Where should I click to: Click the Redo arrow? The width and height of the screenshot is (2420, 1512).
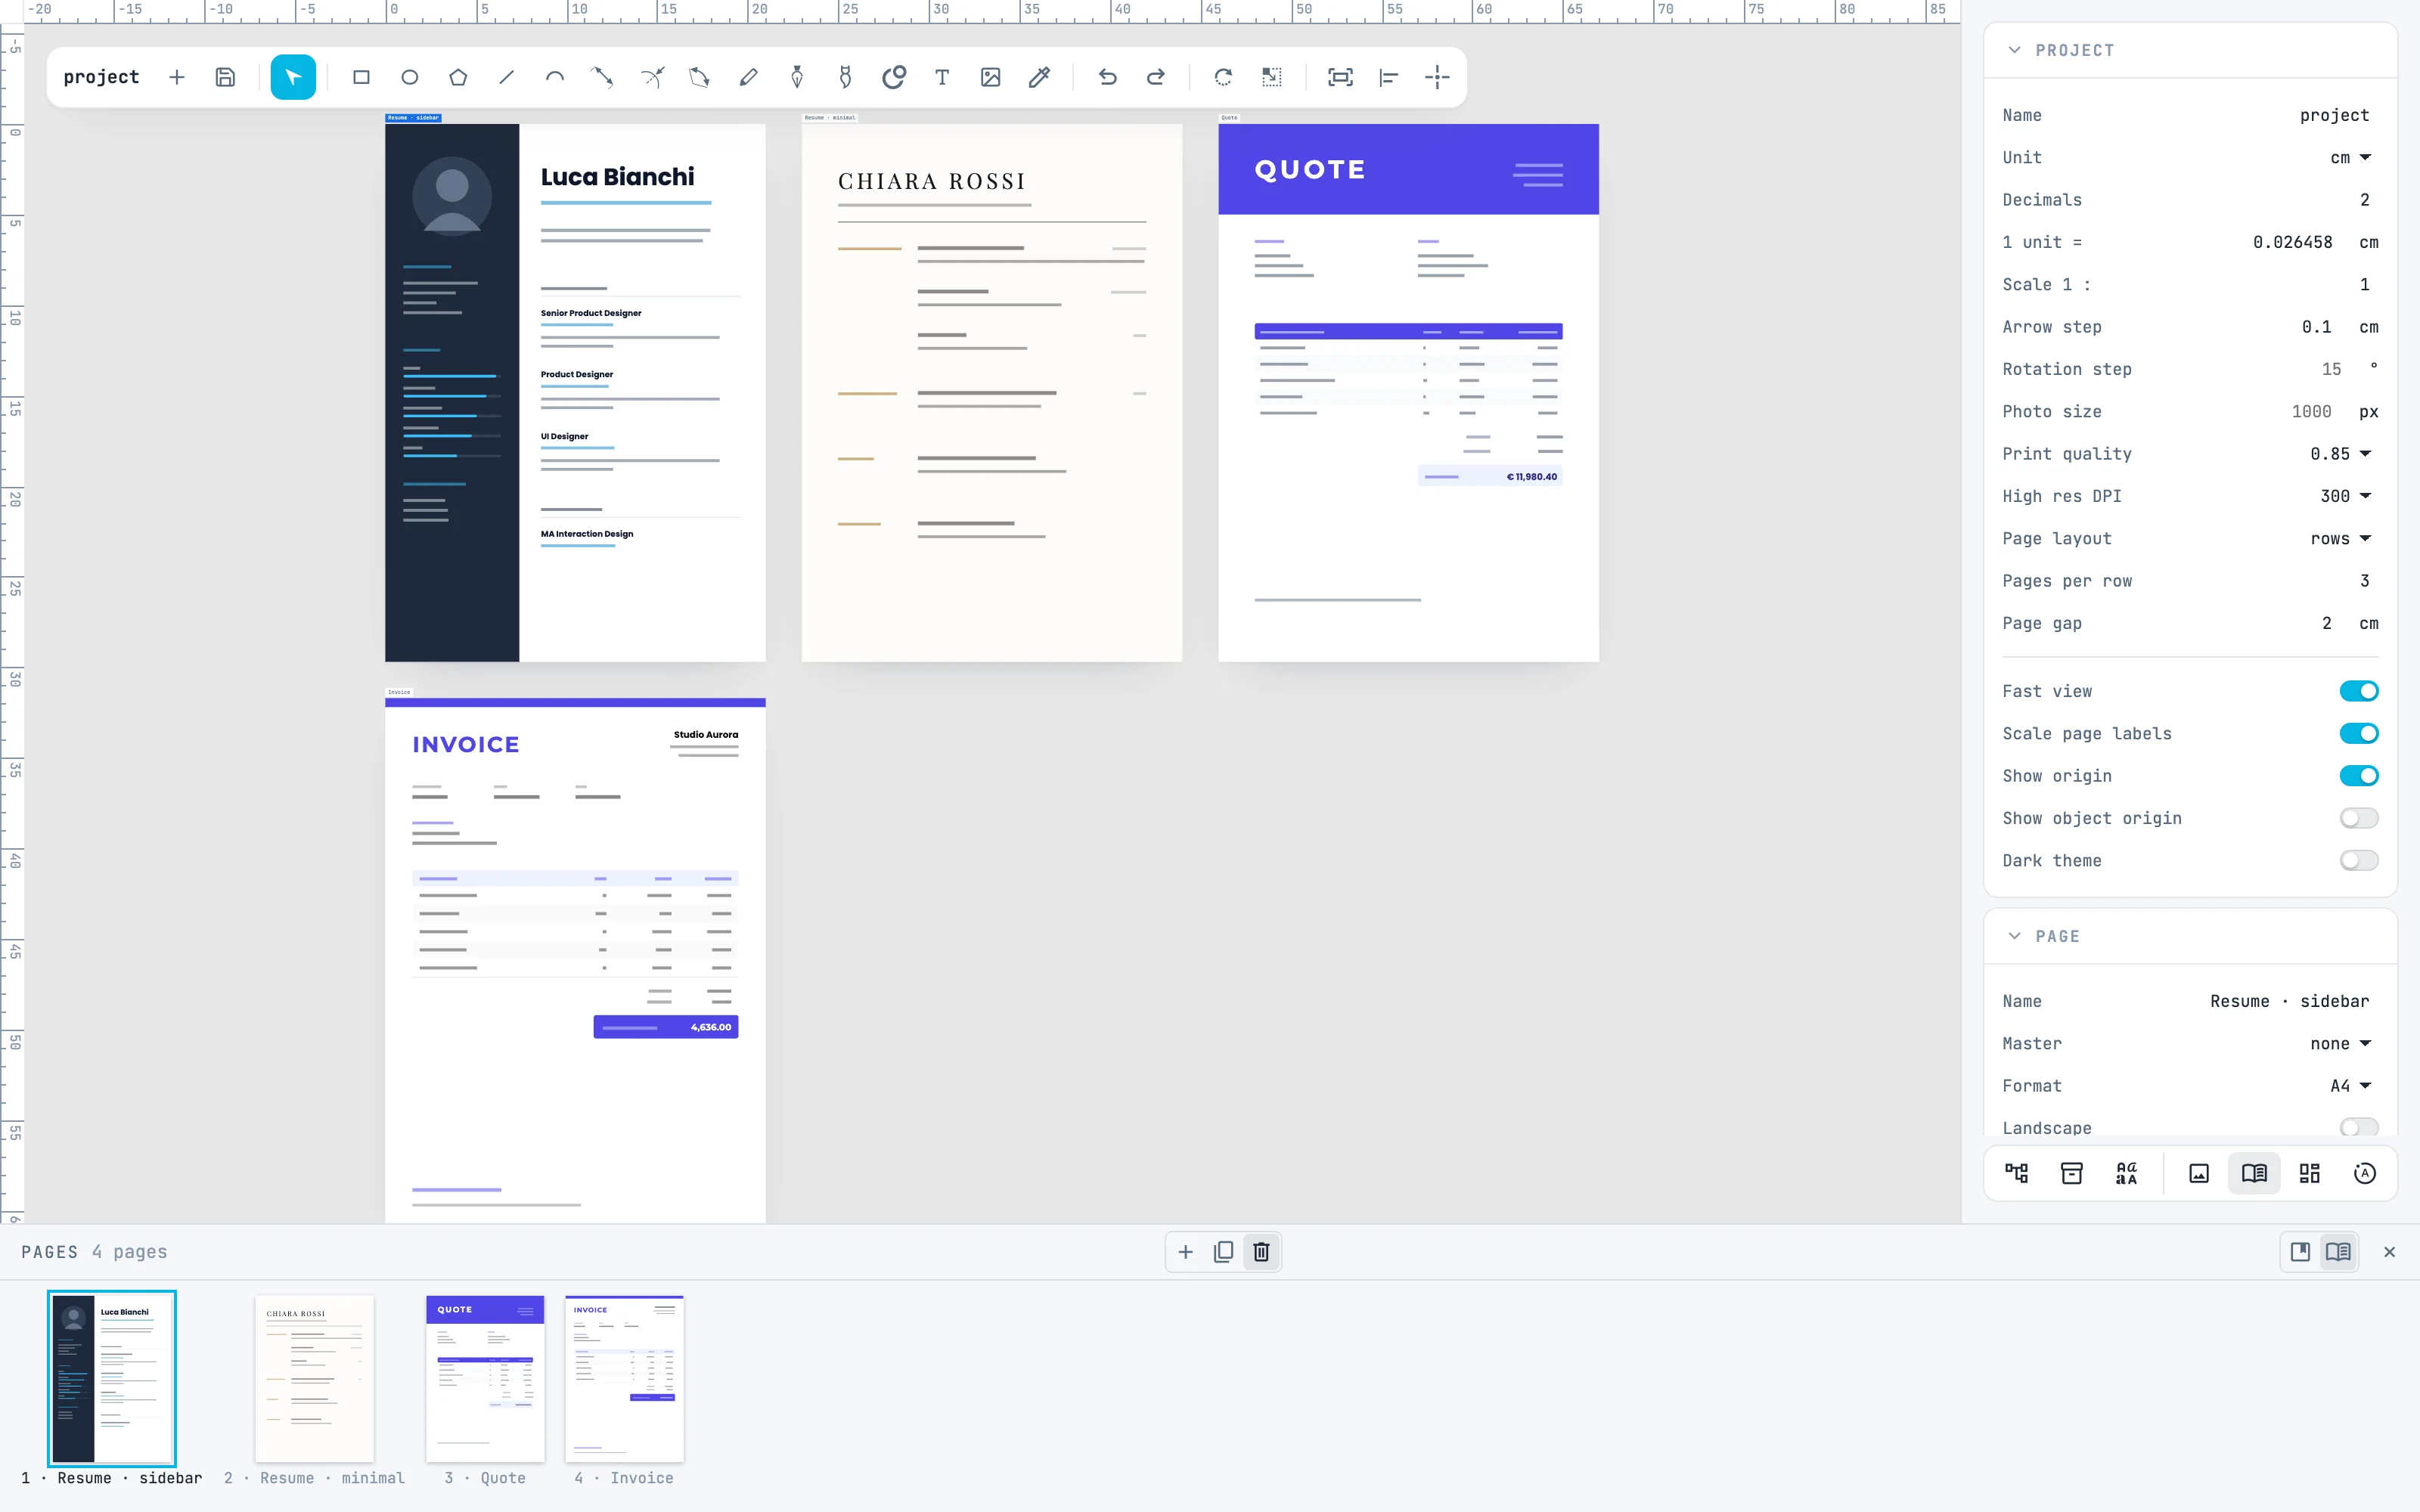pos(1155,77)
